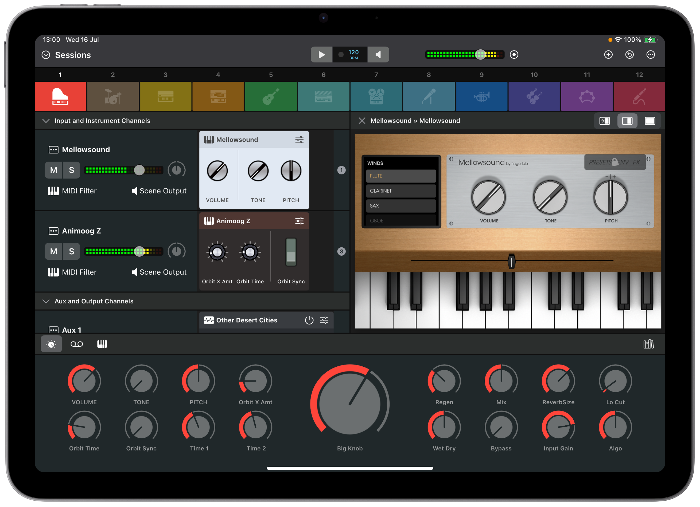Click the Animoog Z channel pan knob
Screen dimensions: 700x507
click(177, 251)
